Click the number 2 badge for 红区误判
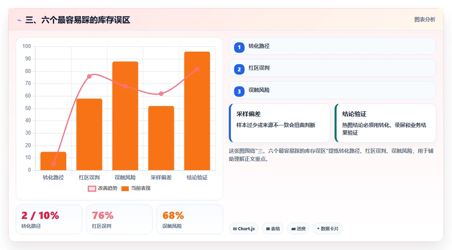The image size is (452, 250). 239,69
